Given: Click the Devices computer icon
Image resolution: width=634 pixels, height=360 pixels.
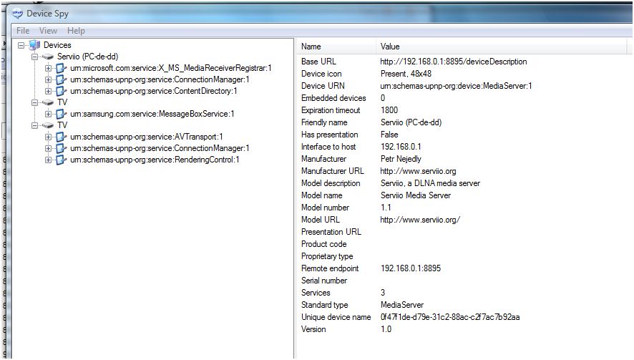Looking at the screenshot, I should point(34,45).
